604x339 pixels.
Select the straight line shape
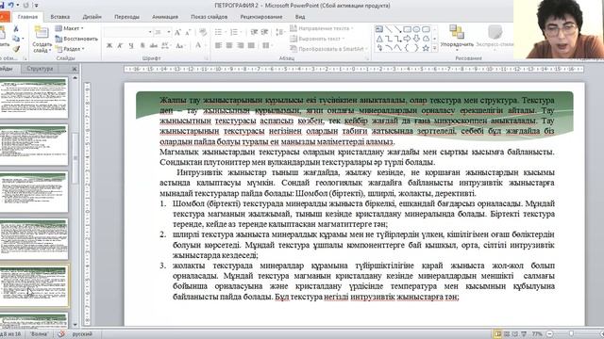389,29
